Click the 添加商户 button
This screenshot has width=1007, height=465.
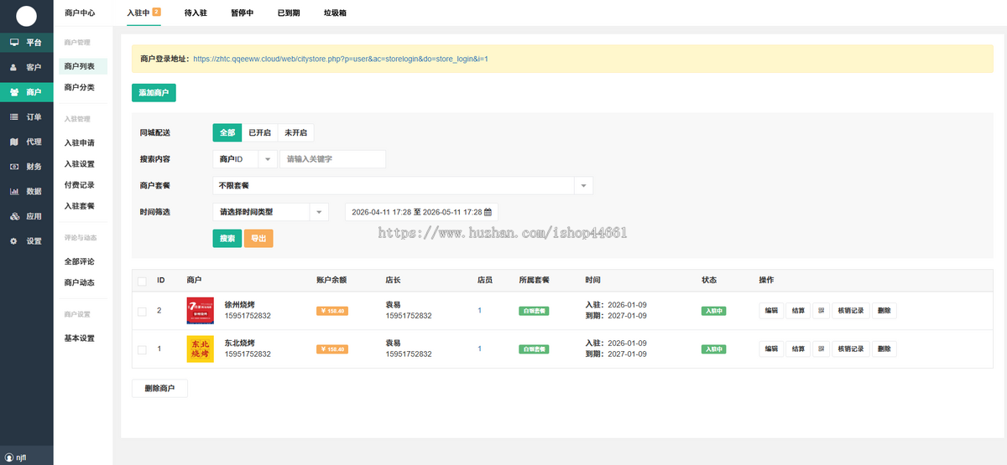coord(154,93)
